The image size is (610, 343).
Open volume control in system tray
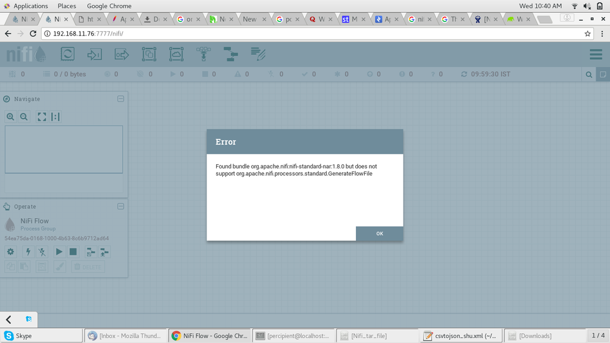pos(587,6)
